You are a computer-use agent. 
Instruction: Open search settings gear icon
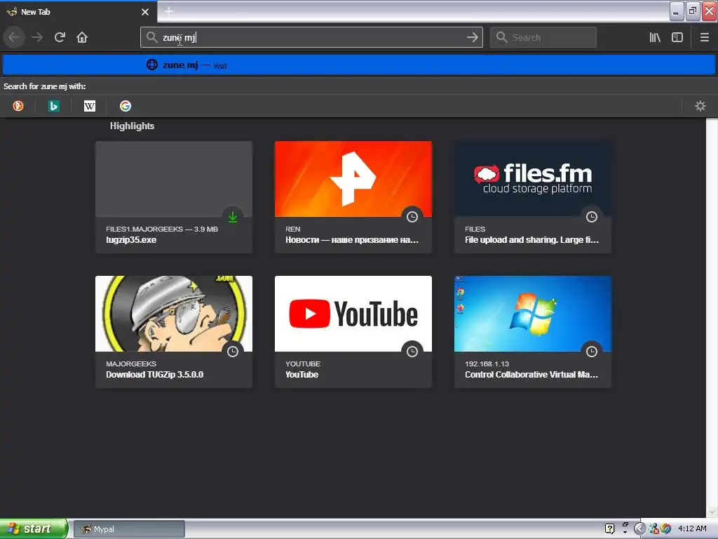700,106
